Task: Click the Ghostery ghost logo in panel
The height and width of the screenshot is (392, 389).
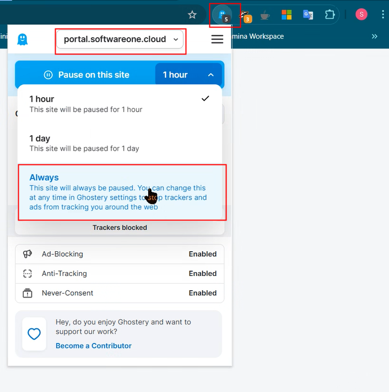Action: click(x=23, y=39)
